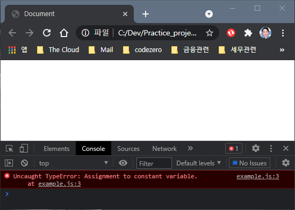
Task: Clear the console output
Action: (25, 163)
